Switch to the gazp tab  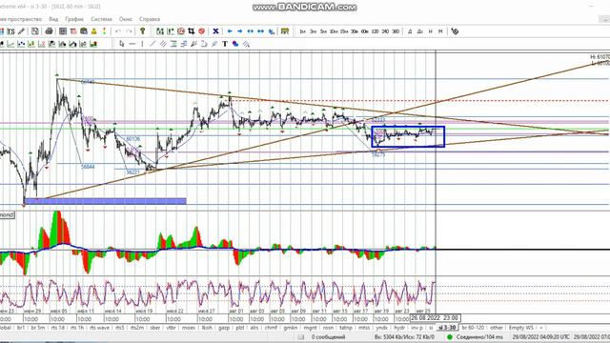click(224, 328)
